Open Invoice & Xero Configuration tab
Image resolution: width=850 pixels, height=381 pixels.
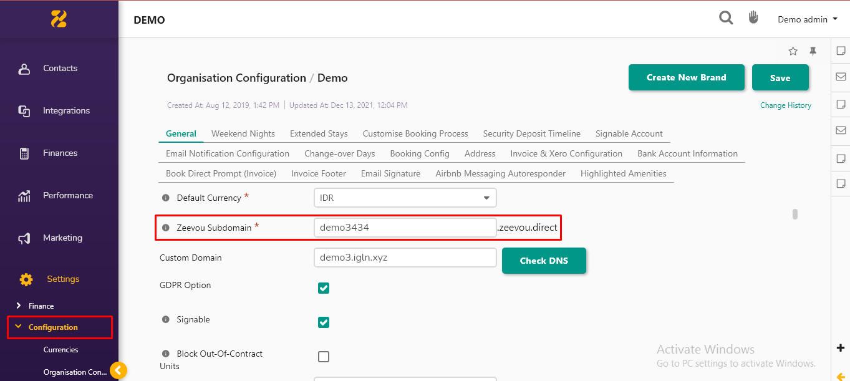point(566,153)
